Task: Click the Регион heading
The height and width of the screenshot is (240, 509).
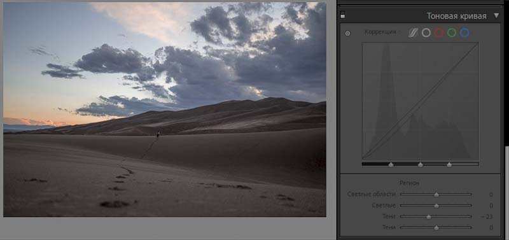Action: pos(409,183)
